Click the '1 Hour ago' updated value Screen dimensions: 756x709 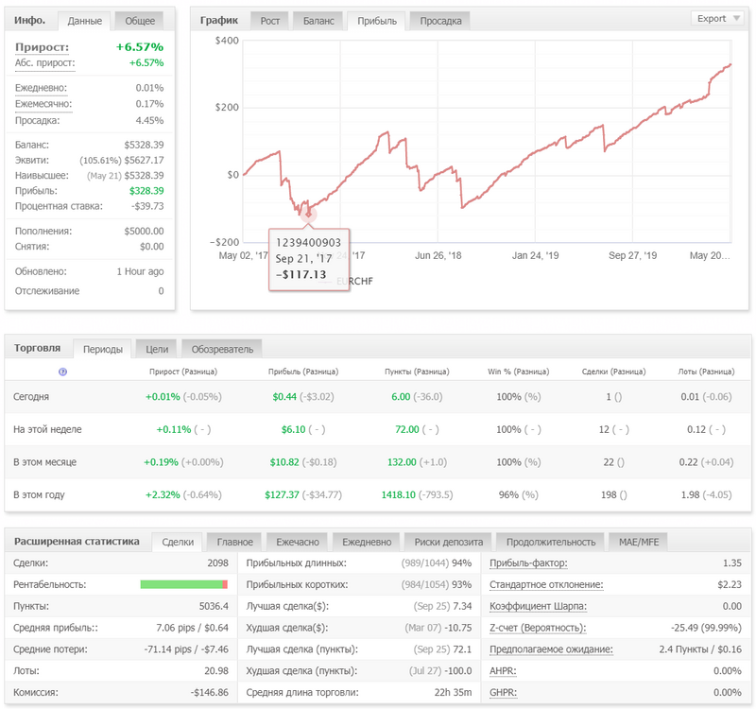[140, 272]
